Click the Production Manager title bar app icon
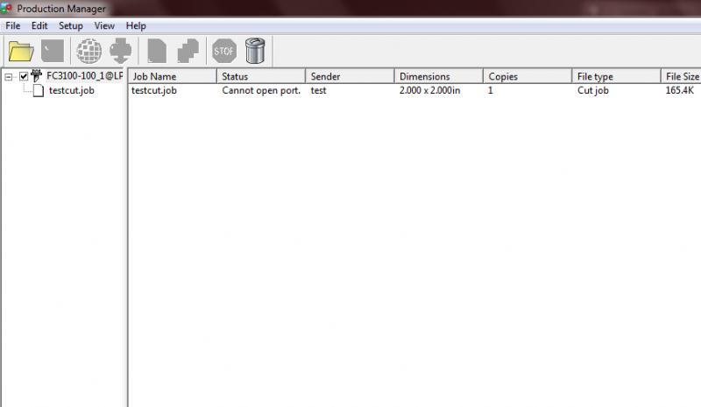 [x=6, y=8]
